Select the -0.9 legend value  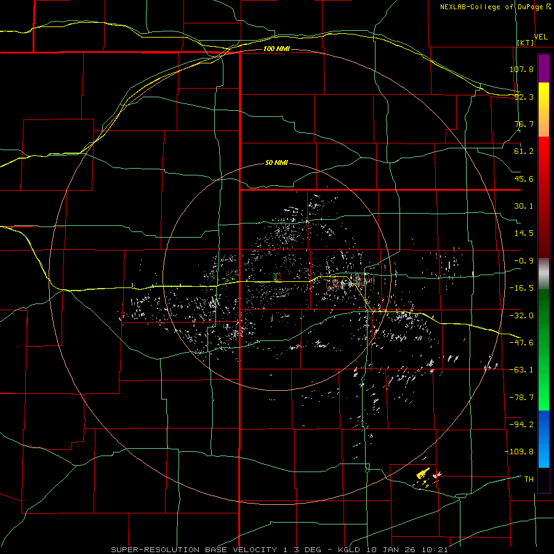[524, 261]
